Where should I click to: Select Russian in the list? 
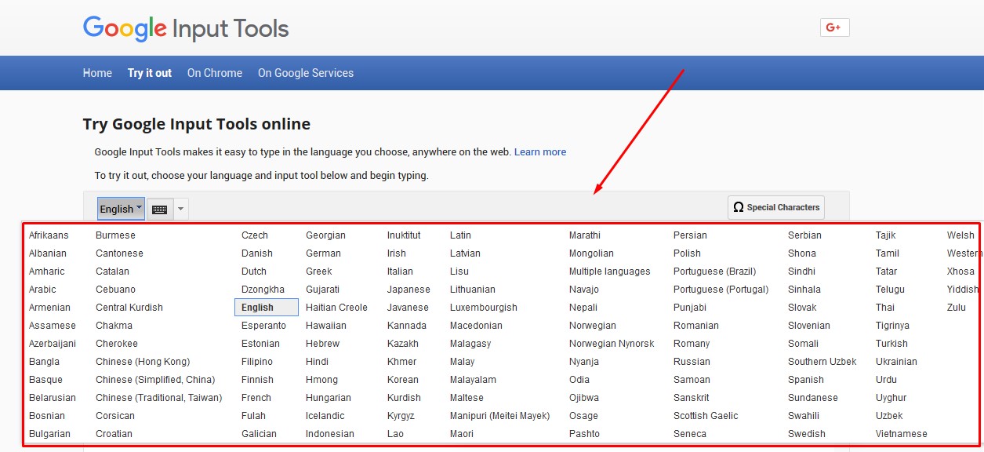692,362
